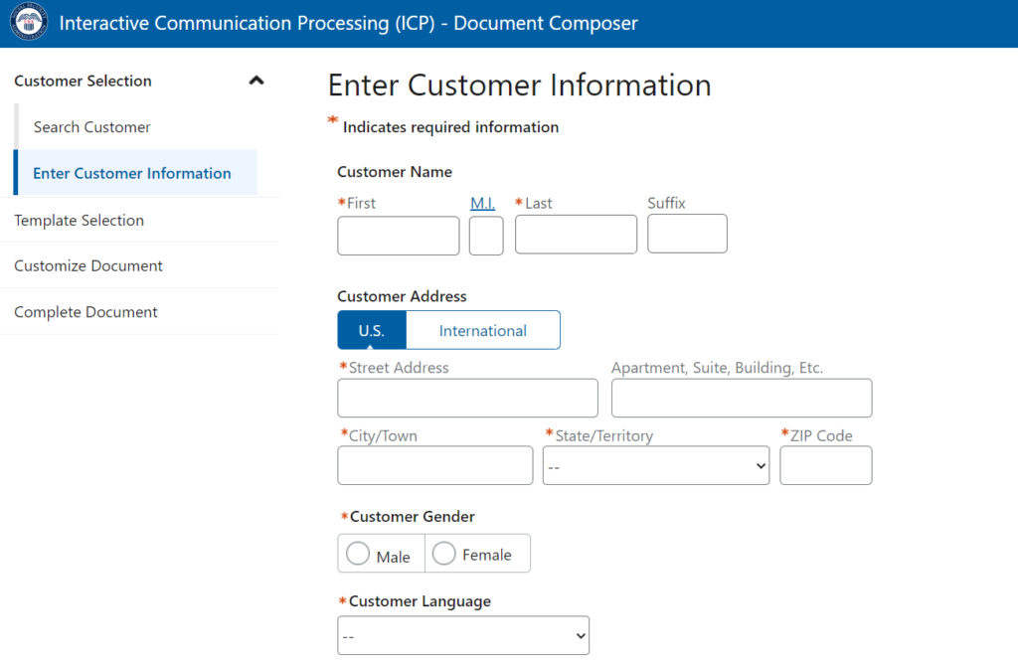1018x666 pixels.
Task: Click the M.I. label link
Action: click(482, 203)
